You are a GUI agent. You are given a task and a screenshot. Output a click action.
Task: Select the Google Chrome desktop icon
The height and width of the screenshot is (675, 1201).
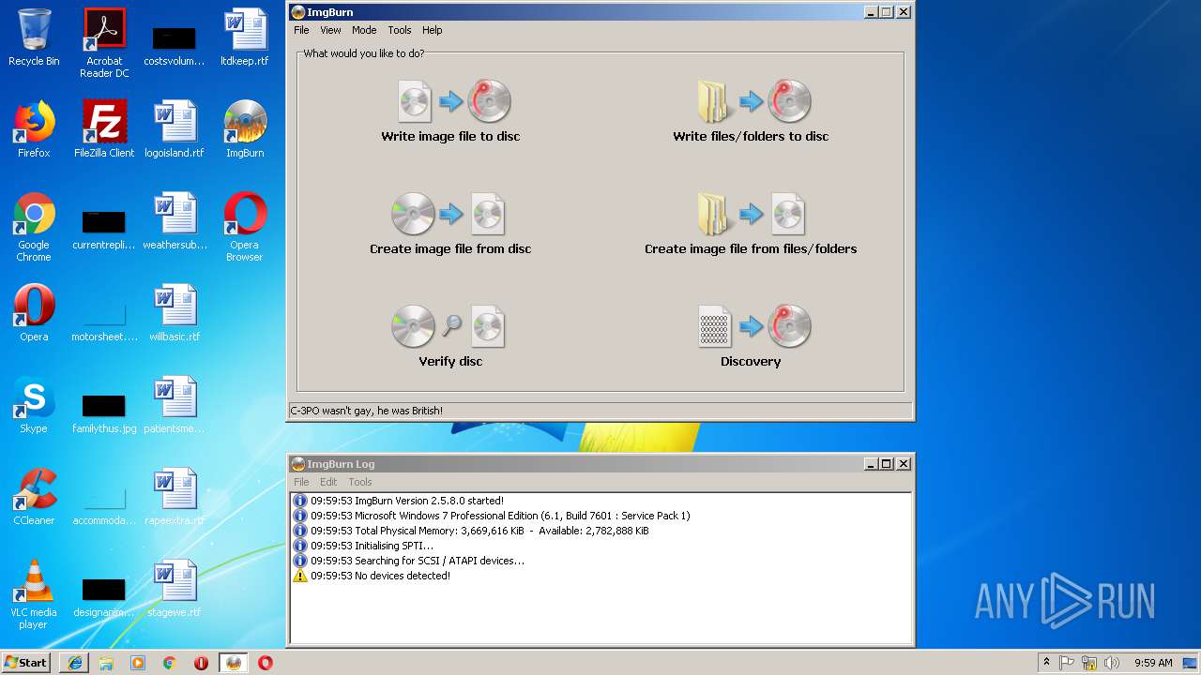34,227
